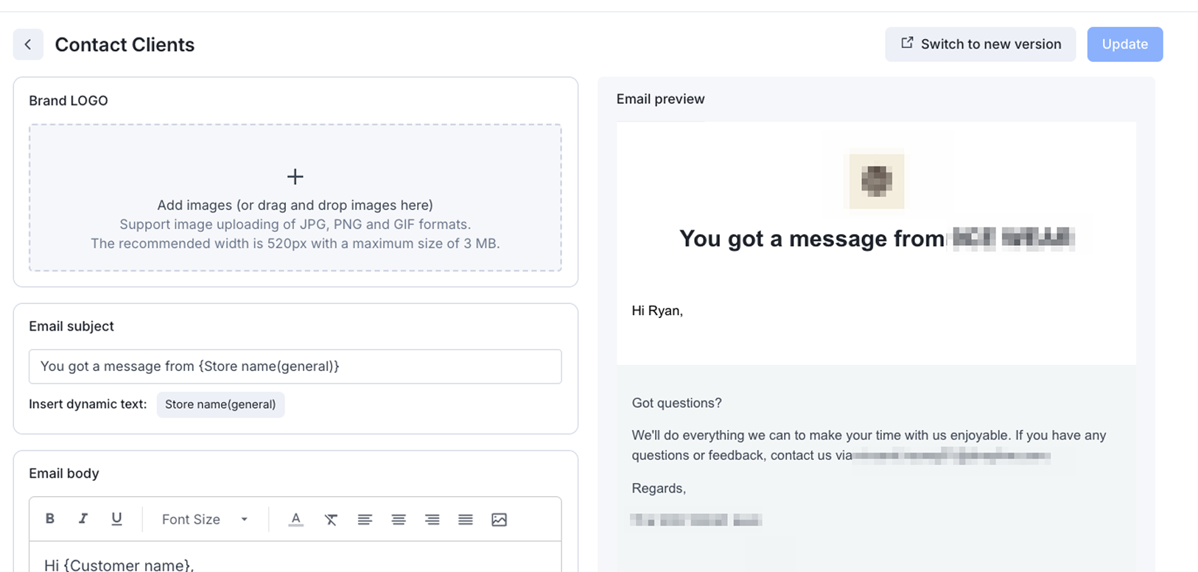This screenshot has height=572, width=1198.
Task: Click the logo thumbnail in email preview
Action: click(877, 181)
